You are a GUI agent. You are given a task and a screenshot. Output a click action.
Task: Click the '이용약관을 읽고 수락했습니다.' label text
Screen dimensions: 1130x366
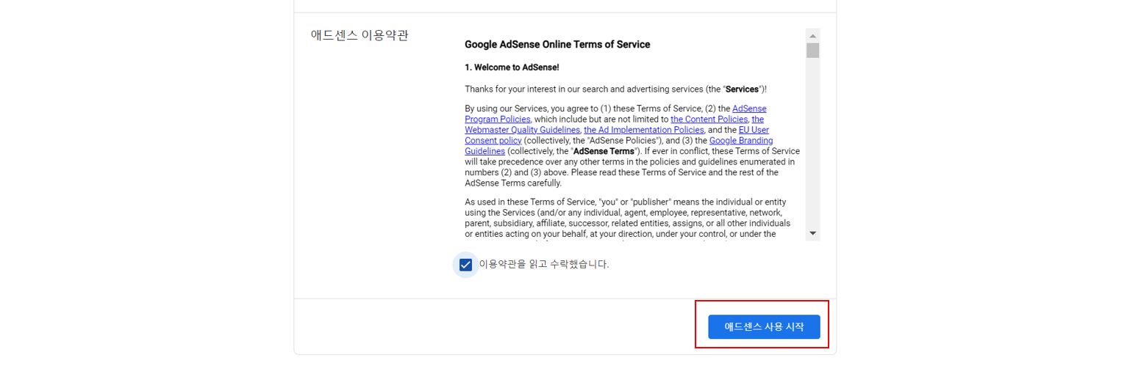[x=544, y=264]
